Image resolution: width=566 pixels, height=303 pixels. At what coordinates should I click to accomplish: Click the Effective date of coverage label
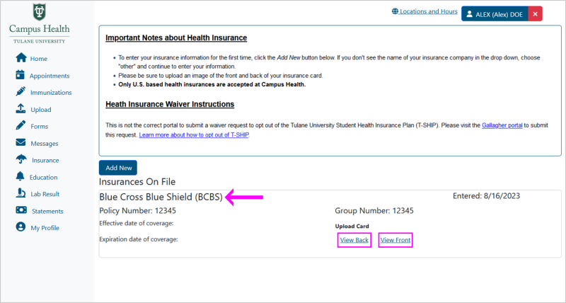tap(137, 223)
